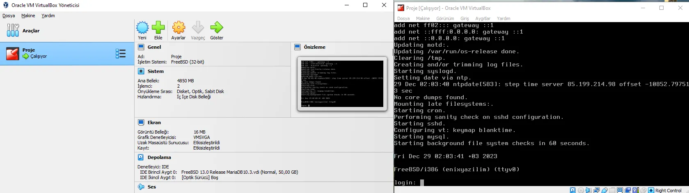Click audio speaker icon in VM status bar
689x193 pixels.
[588, 190]
